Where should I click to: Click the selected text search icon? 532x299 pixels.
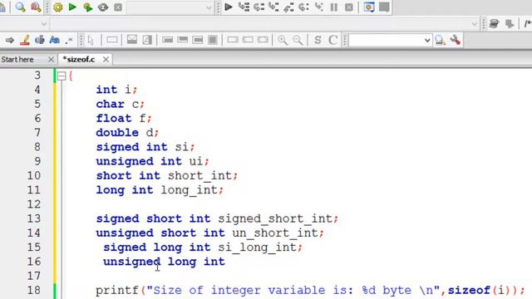click(x=40, y=41)
